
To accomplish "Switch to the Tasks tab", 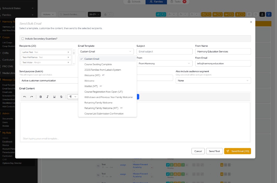I will click(x=178, y=2).
